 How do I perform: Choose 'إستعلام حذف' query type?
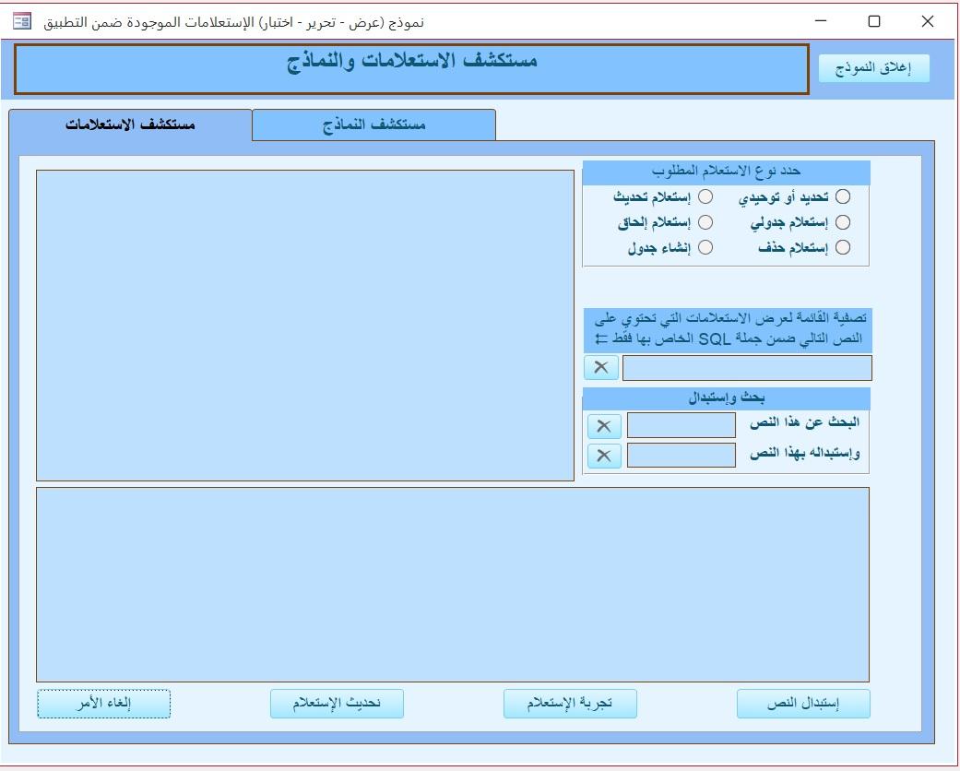pos(842,247)
